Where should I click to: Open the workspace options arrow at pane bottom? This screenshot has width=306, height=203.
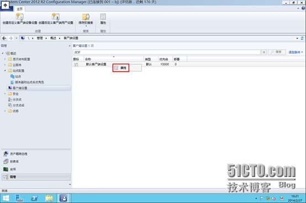pos(70,184)
